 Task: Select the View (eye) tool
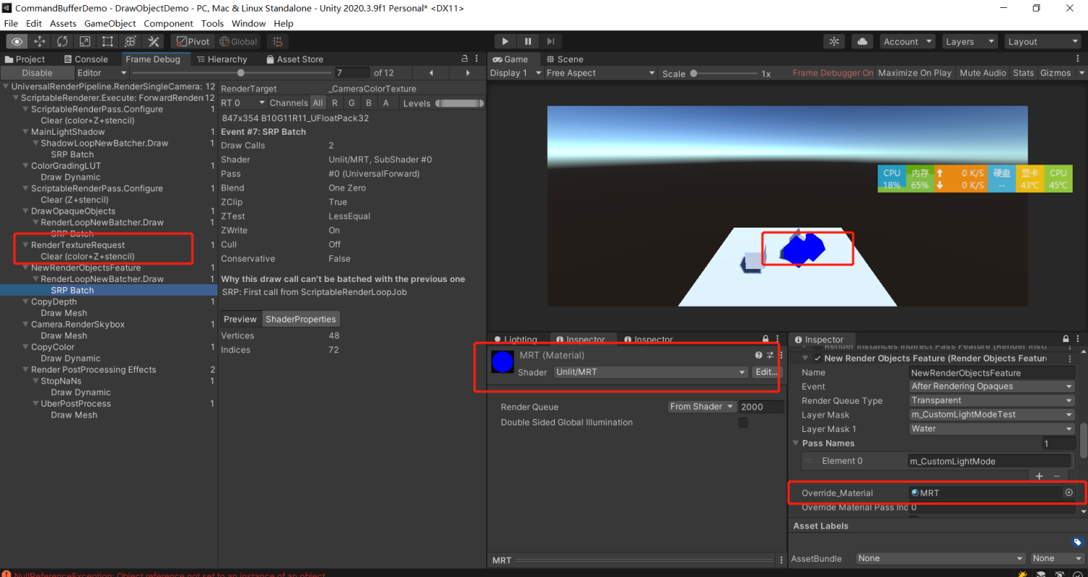coord(17,41)
